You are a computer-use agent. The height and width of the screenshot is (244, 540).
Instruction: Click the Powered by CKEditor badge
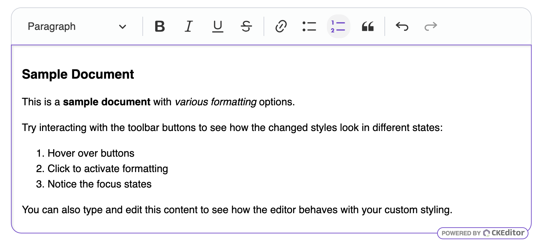coord(483,233)
